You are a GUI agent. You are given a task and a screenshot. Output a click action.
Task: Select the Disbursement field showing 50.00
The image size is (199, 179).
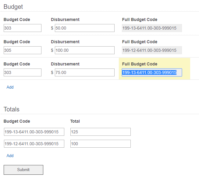[85, 28]
